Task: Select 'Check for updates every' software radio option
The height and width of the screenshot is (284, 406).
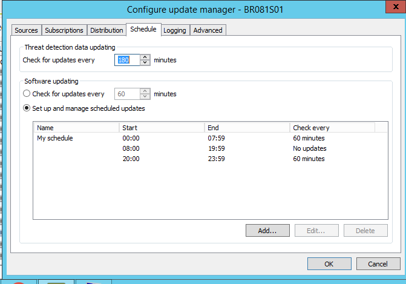Action: coord(27,94)
